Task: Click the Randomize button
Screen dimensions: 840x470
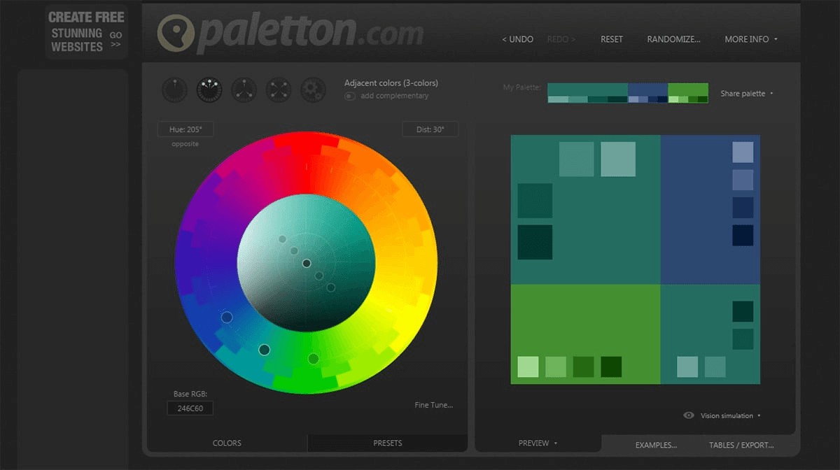Action: tap(673, 39)
